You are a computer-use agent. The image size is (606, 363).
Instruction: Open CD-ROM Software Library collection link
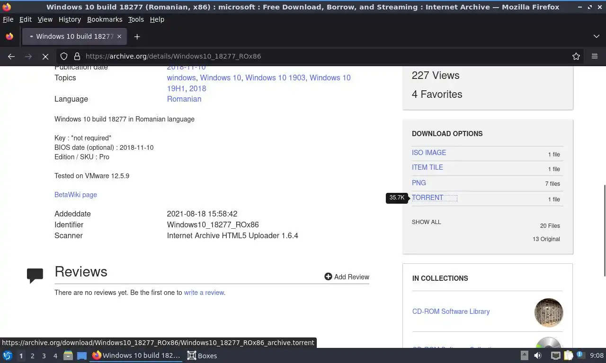(451, 311)
